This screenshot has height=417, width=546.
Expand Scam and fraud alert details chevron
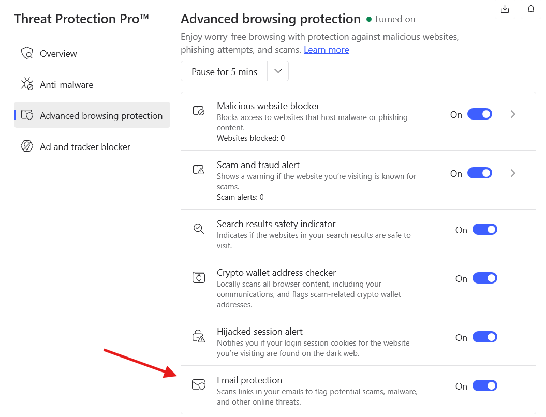click(513, 173)
